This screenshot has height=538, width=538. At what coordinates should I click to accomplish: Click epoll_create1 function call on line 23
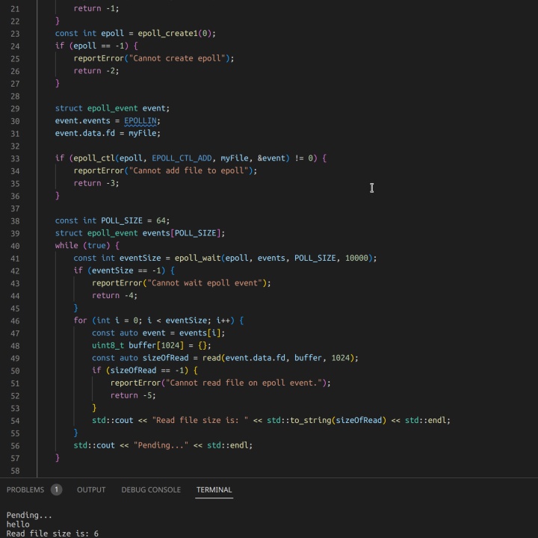pos(168,34)
